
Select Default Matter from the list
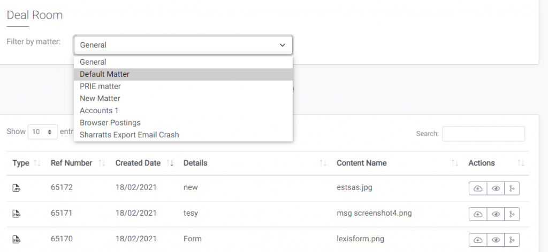(x=183, y=74)
